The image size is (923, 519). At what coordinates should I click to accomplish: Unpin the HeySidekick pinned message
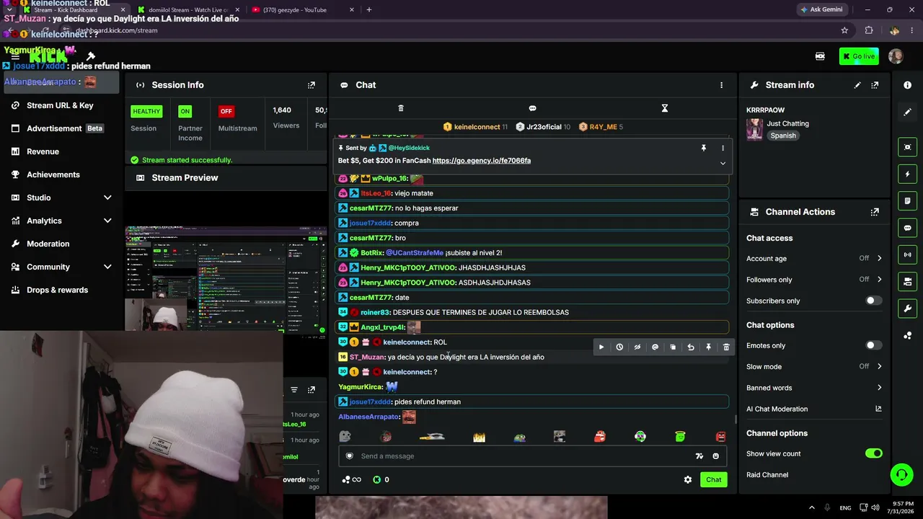pos(704,148)
